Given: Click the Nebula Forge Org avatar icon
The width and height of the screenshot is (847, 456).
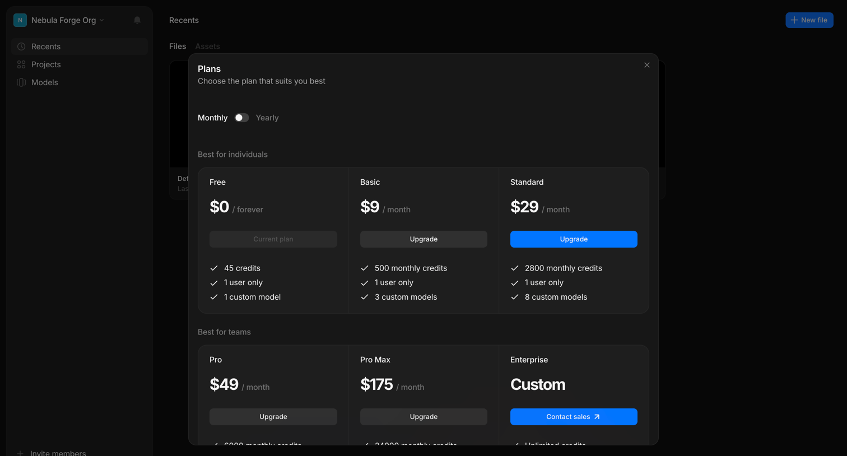Looking at the screenshot, I should click(20, 20).
